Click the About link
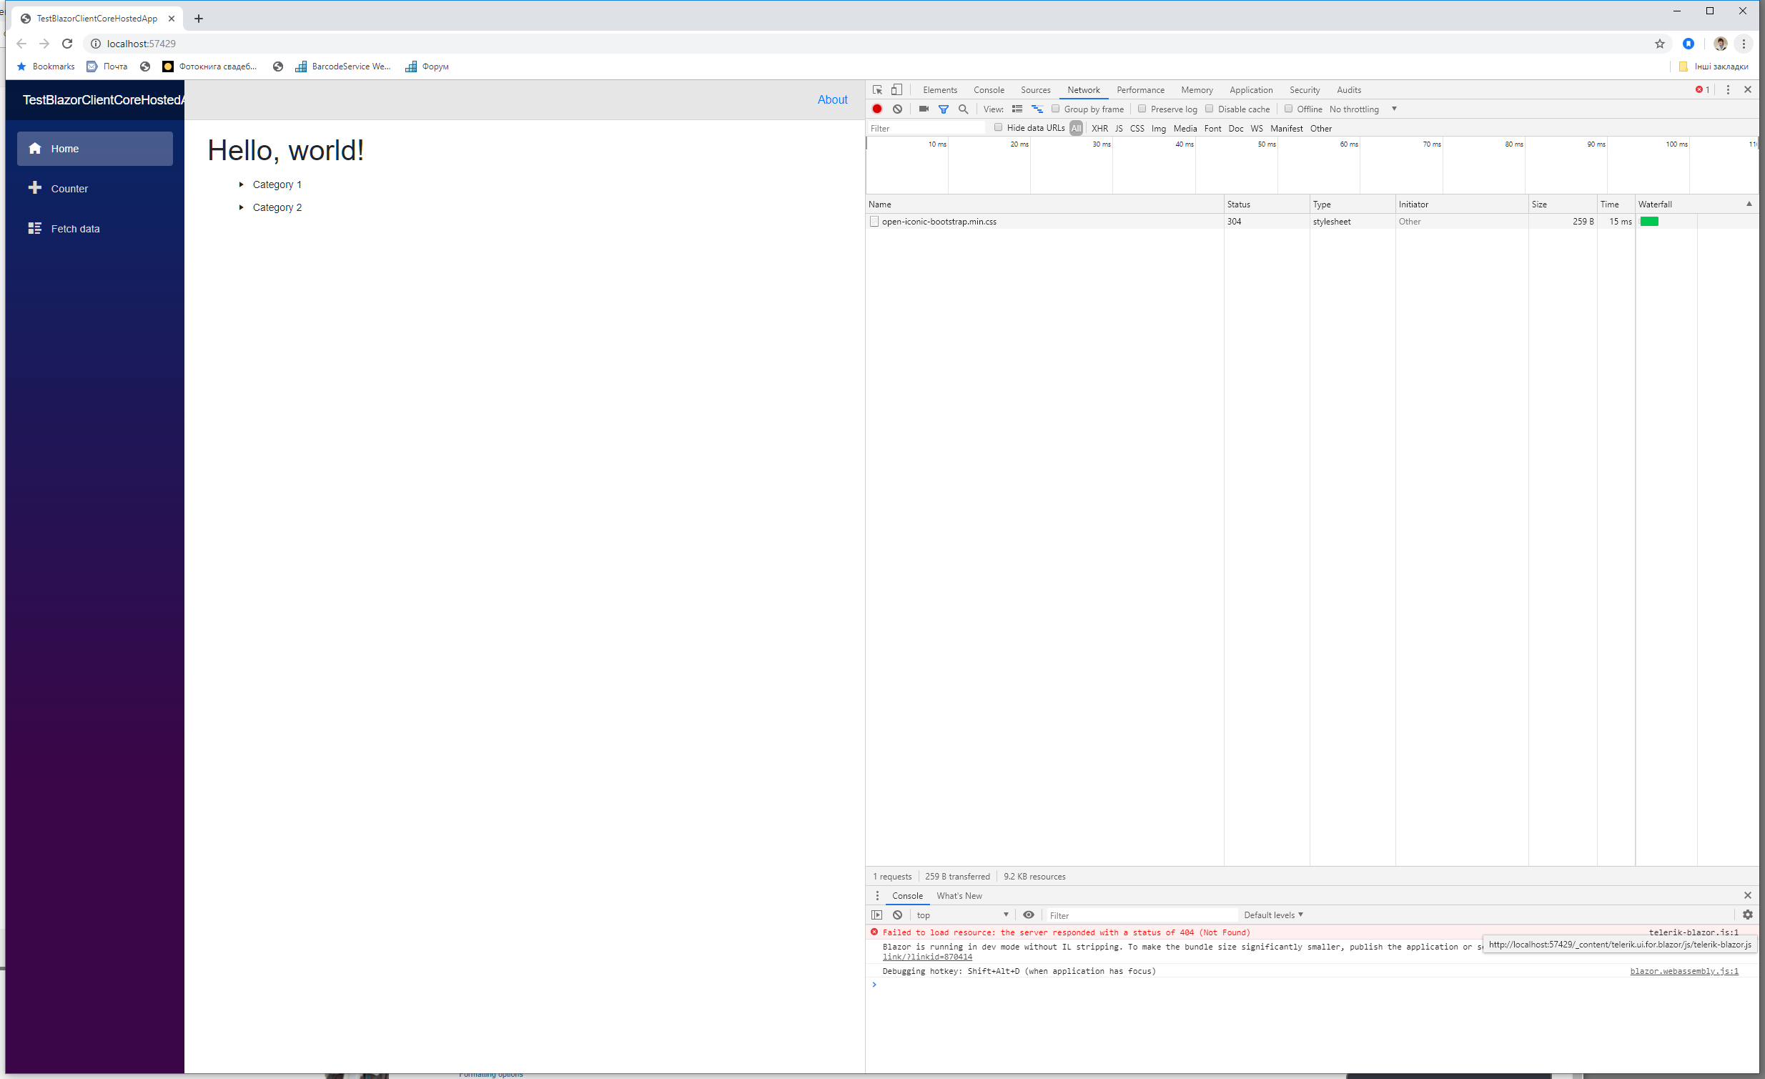The height and width of the screenshot is (1079, 1765). (831, 99)
